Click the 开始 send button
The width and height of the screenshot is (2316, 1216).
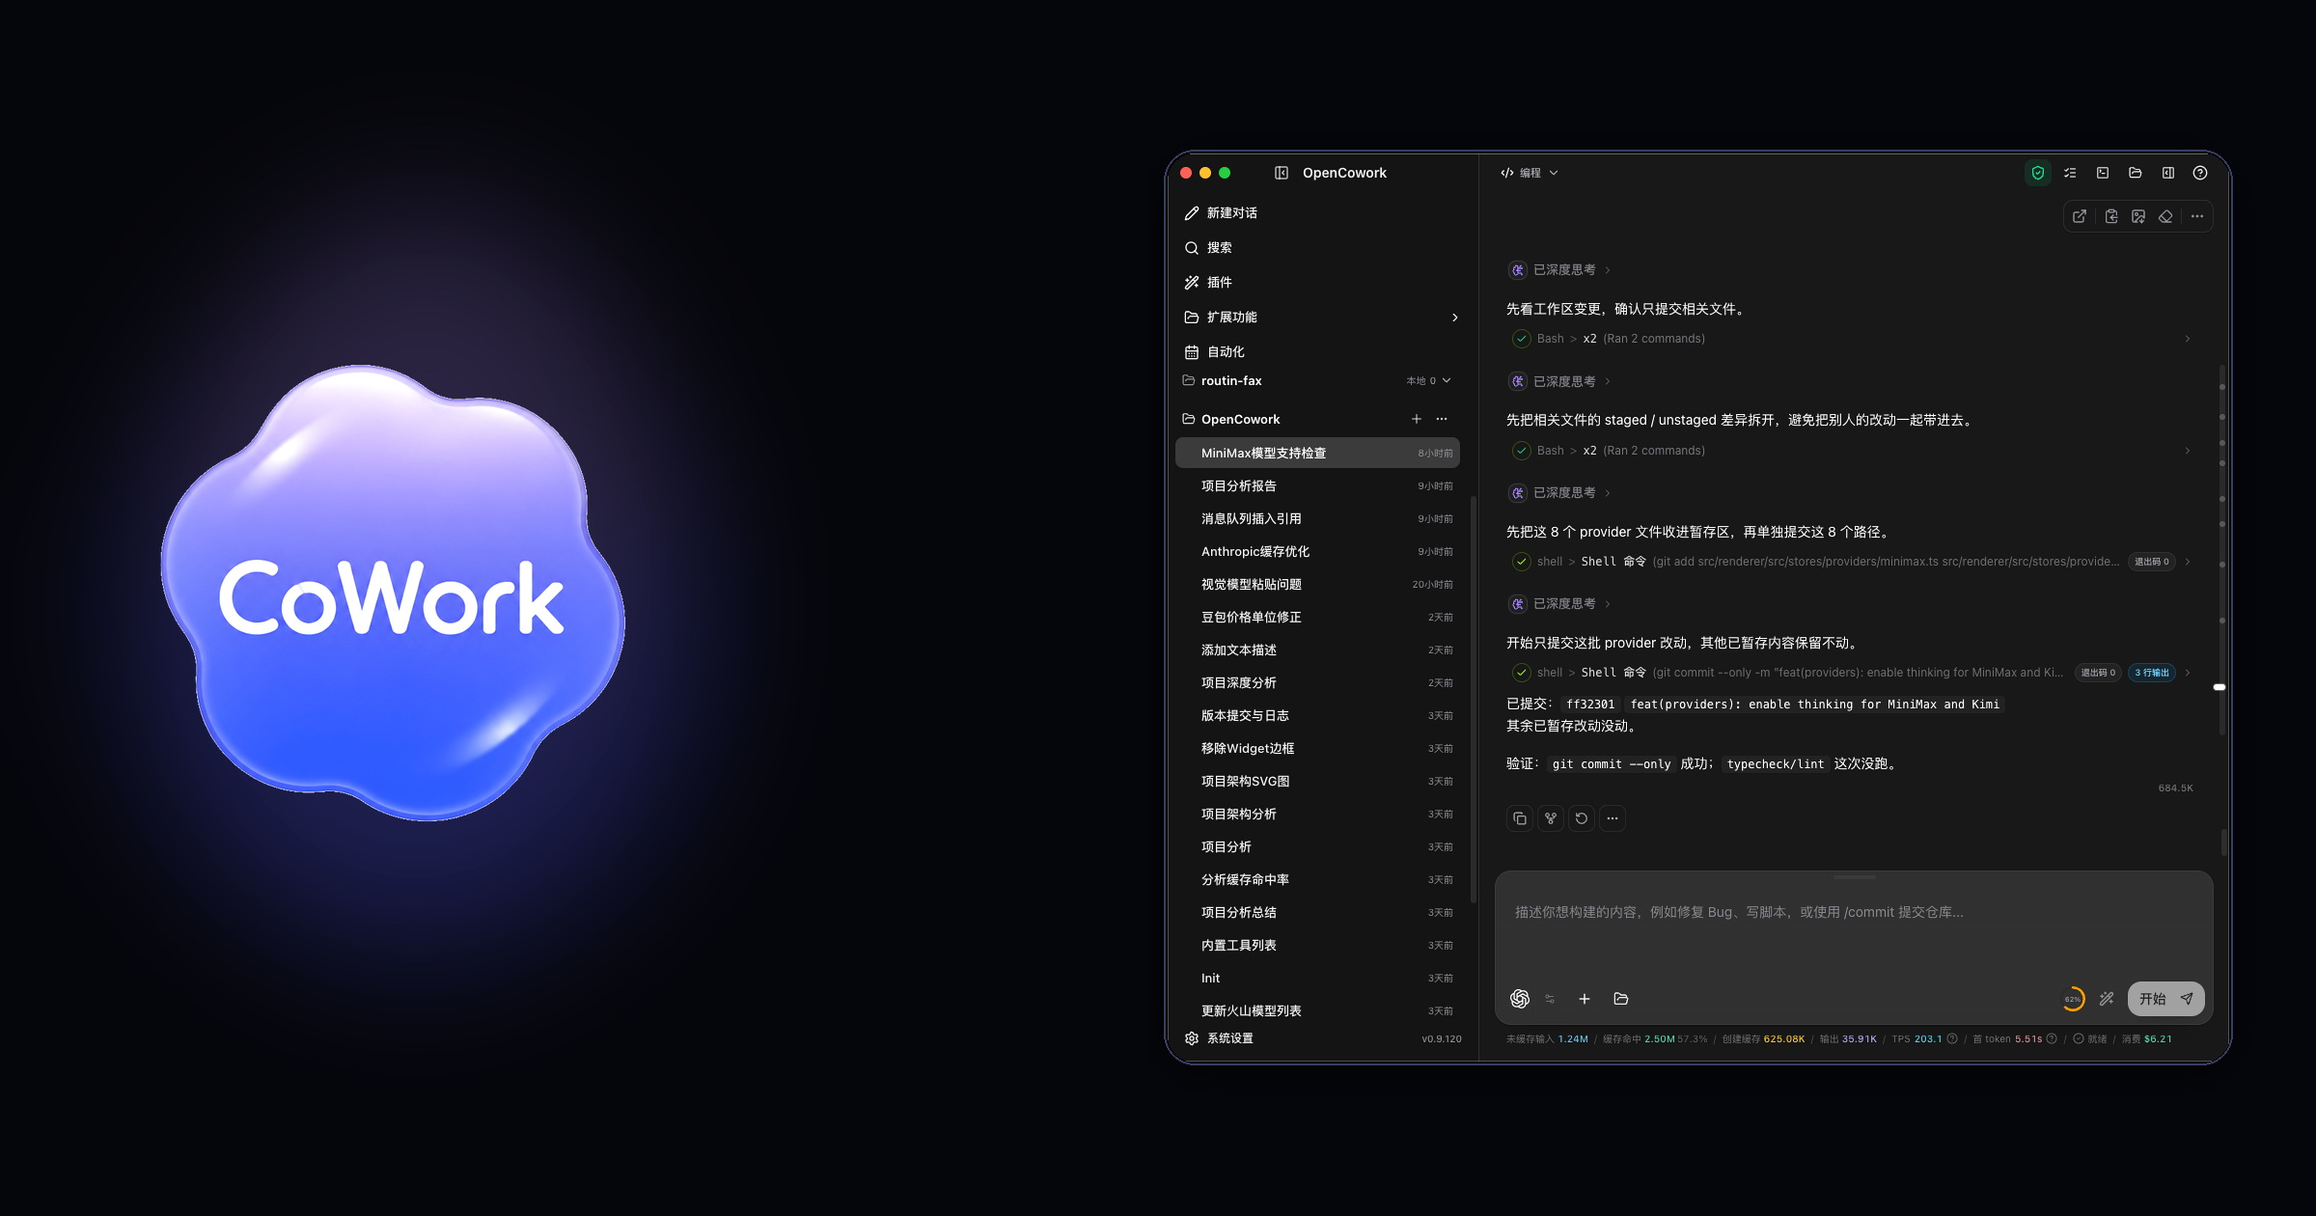tap(2166, 999)
